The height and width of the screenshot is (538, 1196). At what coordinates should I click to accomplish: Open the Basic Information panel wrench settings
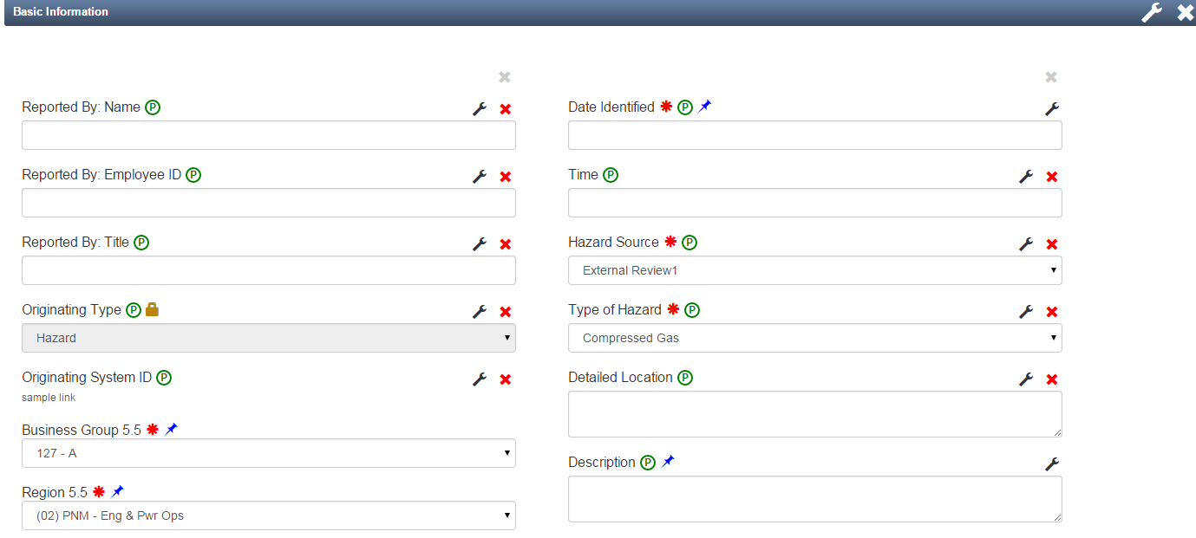pos(1152,12)
